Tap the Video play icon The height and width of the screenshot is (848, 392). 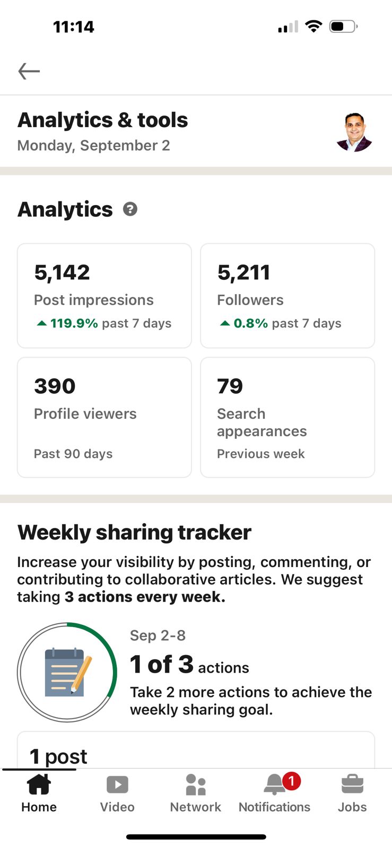[117, 784]
